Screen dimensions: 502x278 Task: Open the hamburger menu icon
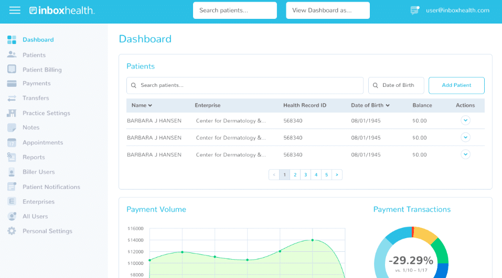[x=15, y=10]
